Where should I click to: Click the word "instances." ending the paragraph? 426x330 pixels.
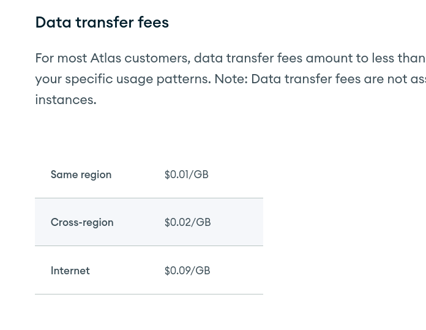(x=65, y=100)
